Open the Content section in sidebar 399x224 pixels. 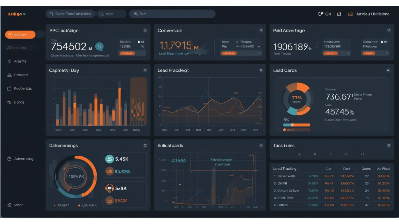click(x=10, y=75)
